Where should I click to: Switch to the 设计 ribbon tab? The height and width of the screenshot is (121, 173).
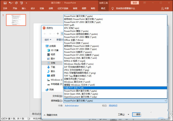(33, 8)
